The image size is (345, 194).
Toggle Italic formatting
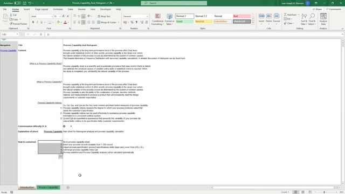click(x=37, y=22)
